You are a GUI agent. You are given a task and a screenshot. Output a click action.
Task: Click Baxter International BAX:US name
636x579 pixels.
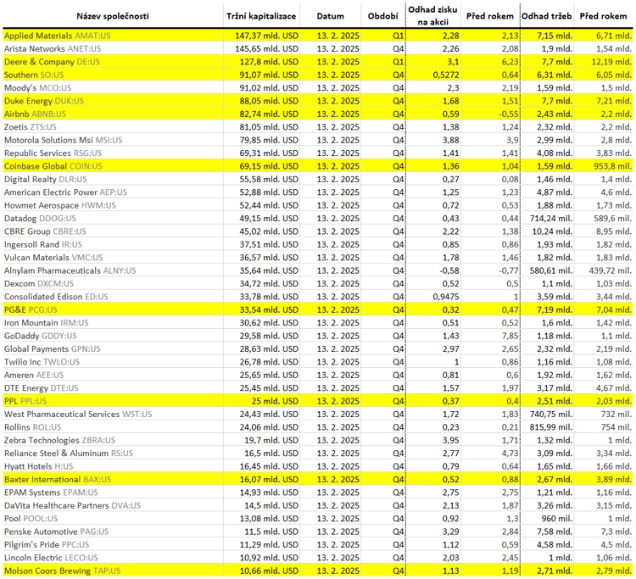(x=58, y=479)
